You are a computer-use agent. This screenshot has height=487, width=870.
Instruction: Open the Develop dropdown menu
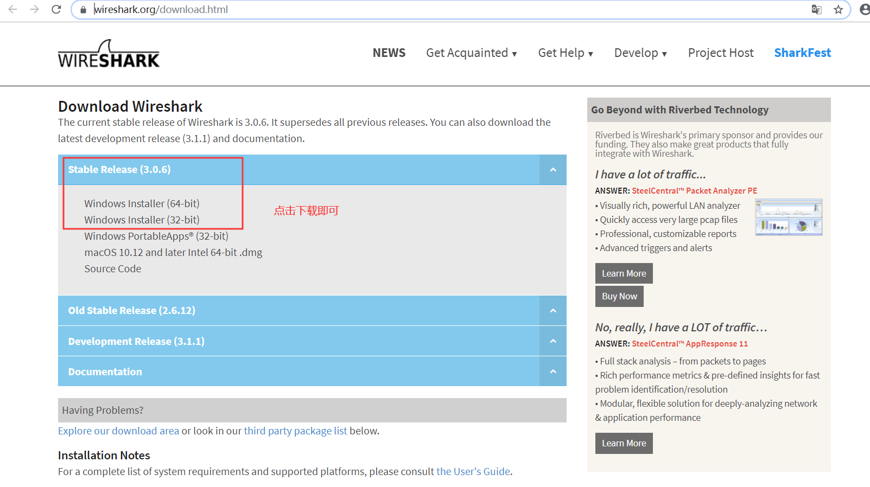click(640, 53)
